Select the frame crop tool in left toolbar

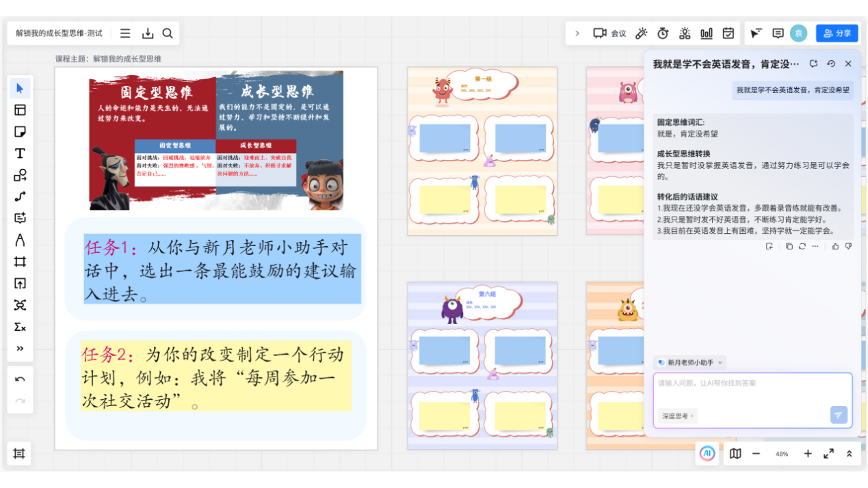coord(20,262)
